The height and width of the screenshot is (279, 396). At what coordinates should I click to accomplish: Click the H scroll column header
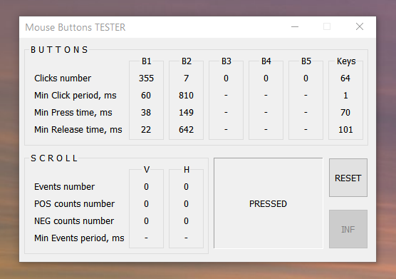[x=187, y=170]
